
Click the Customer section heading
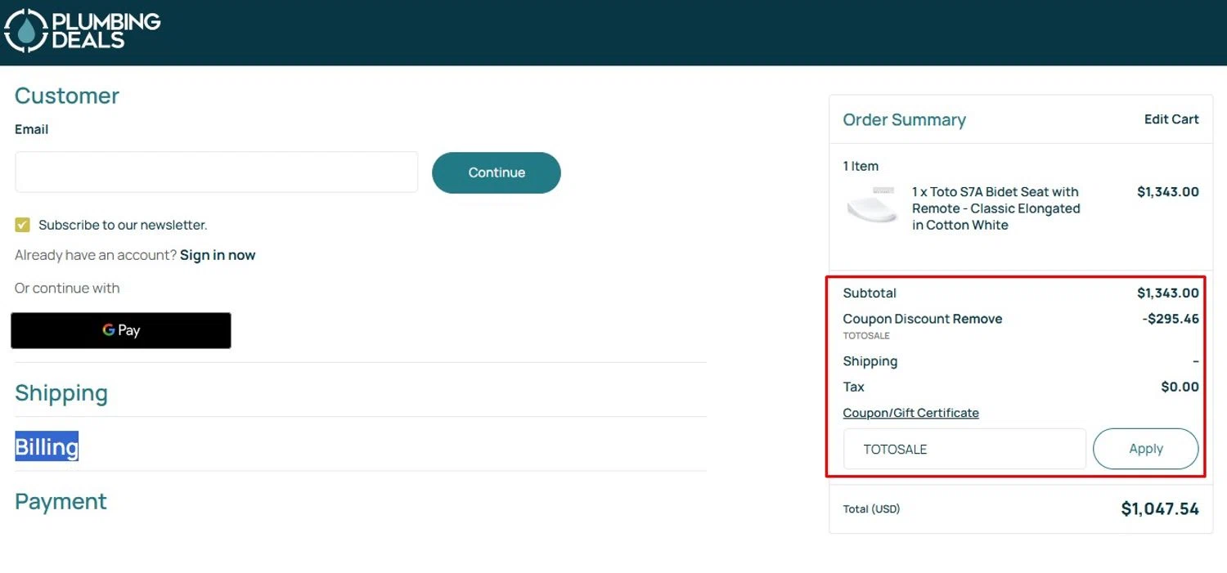67,96
